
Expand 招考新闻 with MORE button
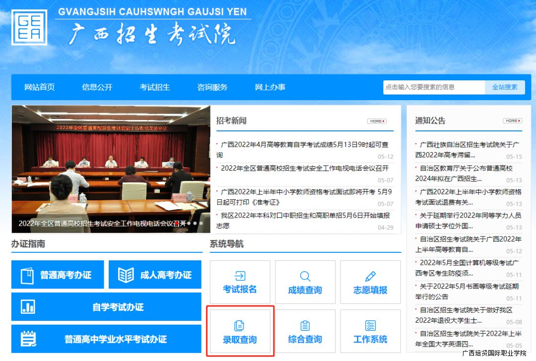click(377, 121)
